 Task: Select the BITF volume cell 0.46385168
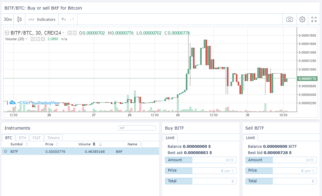click(95, 152)
